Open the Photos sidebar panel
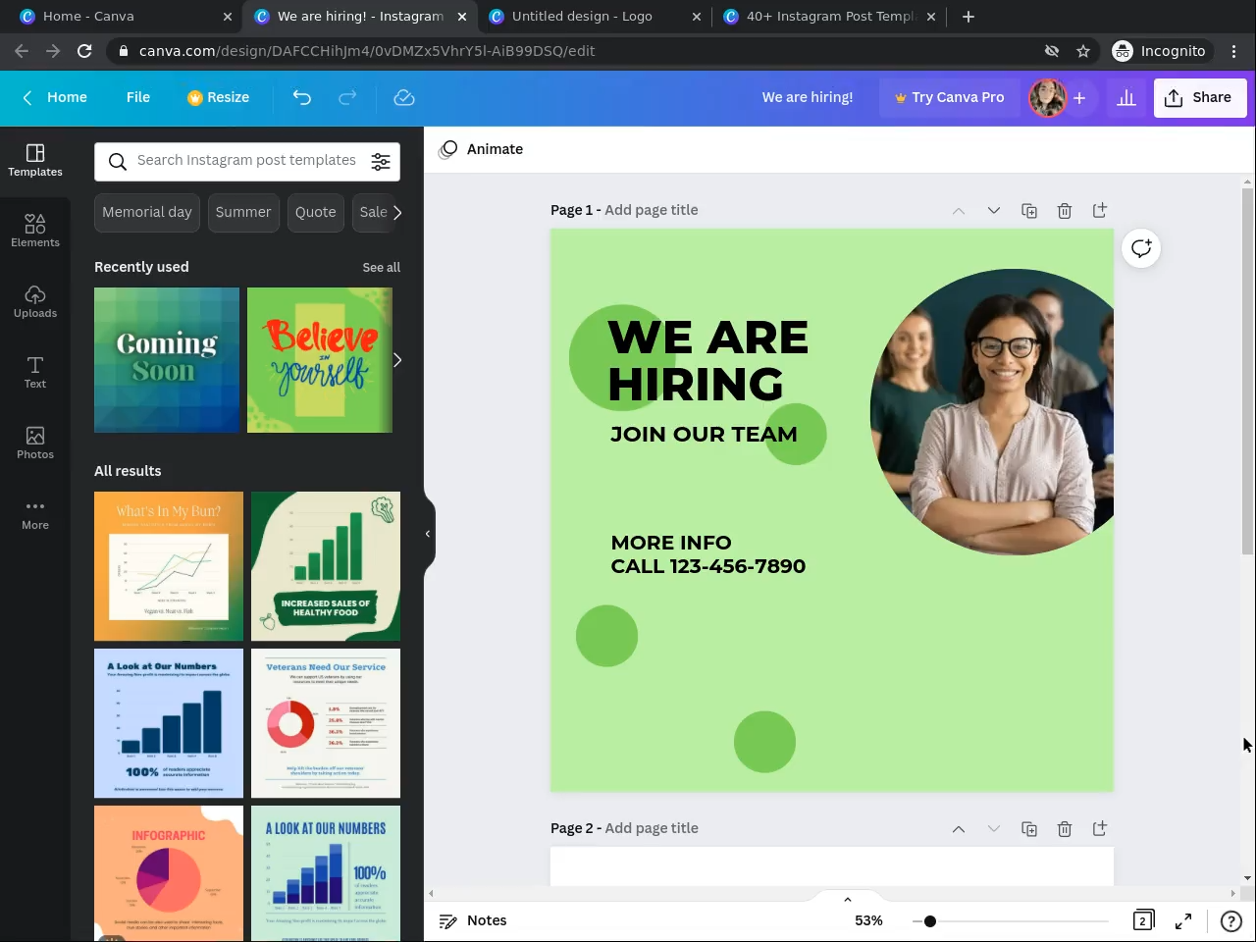Screen dimensions: 1256x942 (35, 443)
